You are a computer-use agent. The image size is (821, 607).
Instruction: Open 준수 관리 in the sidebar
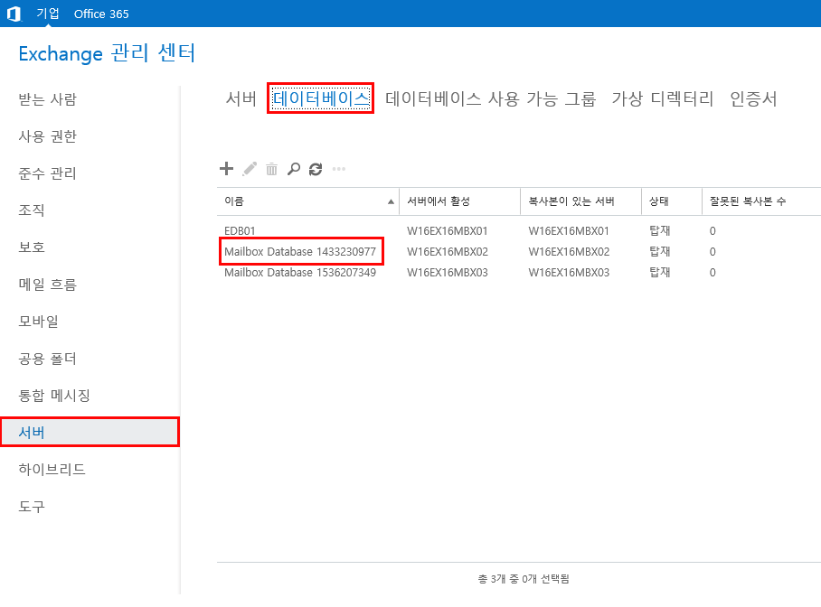[x=48, y=173]
